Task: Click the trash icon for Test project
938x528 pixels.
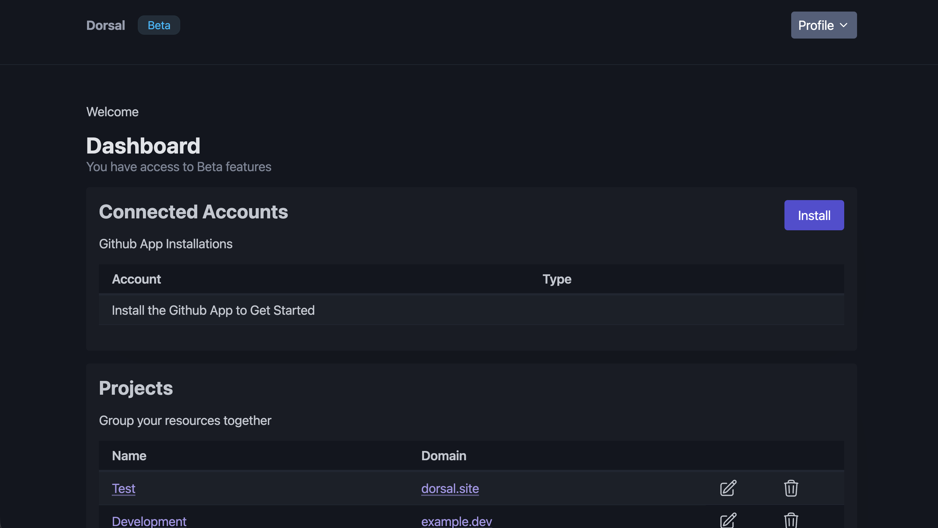Action: [x=791, y=488]
